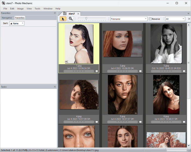
Task: Close the Favorites panel
Action: (x=55, y=13)
